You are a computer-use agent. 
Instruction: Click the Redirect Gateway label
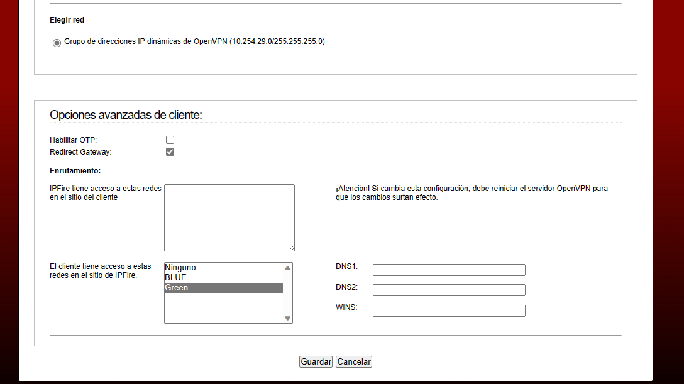pos(80,152)
